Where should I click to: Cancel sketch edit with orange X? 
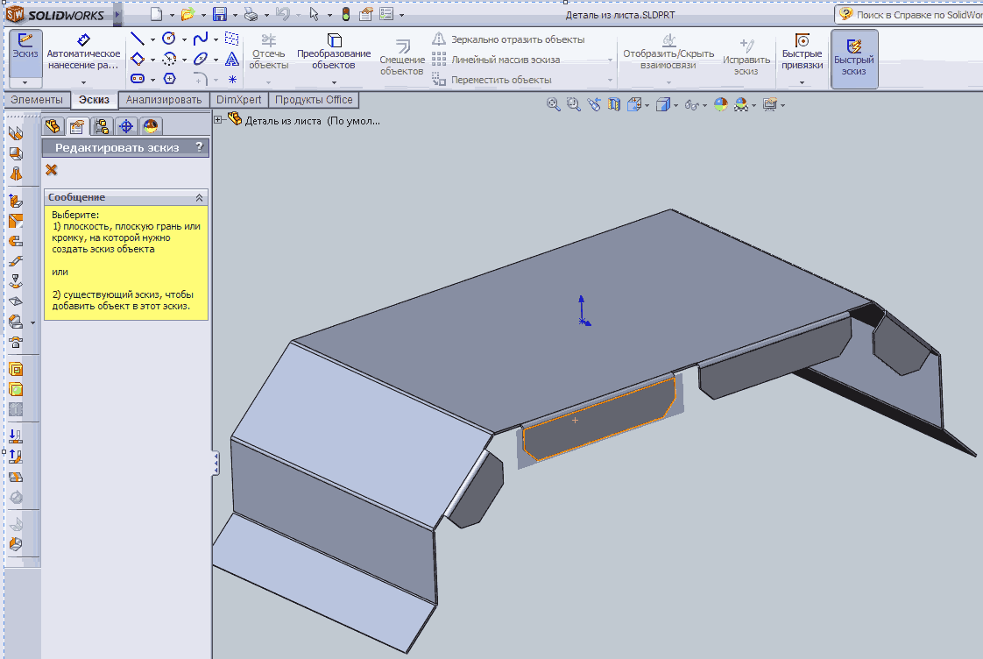click(x=52, y=170)
